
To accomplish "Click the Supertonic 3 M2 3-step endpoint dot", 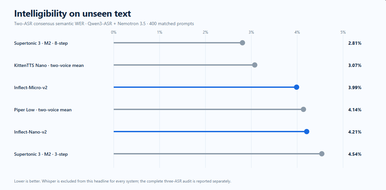I will point(322,154).
